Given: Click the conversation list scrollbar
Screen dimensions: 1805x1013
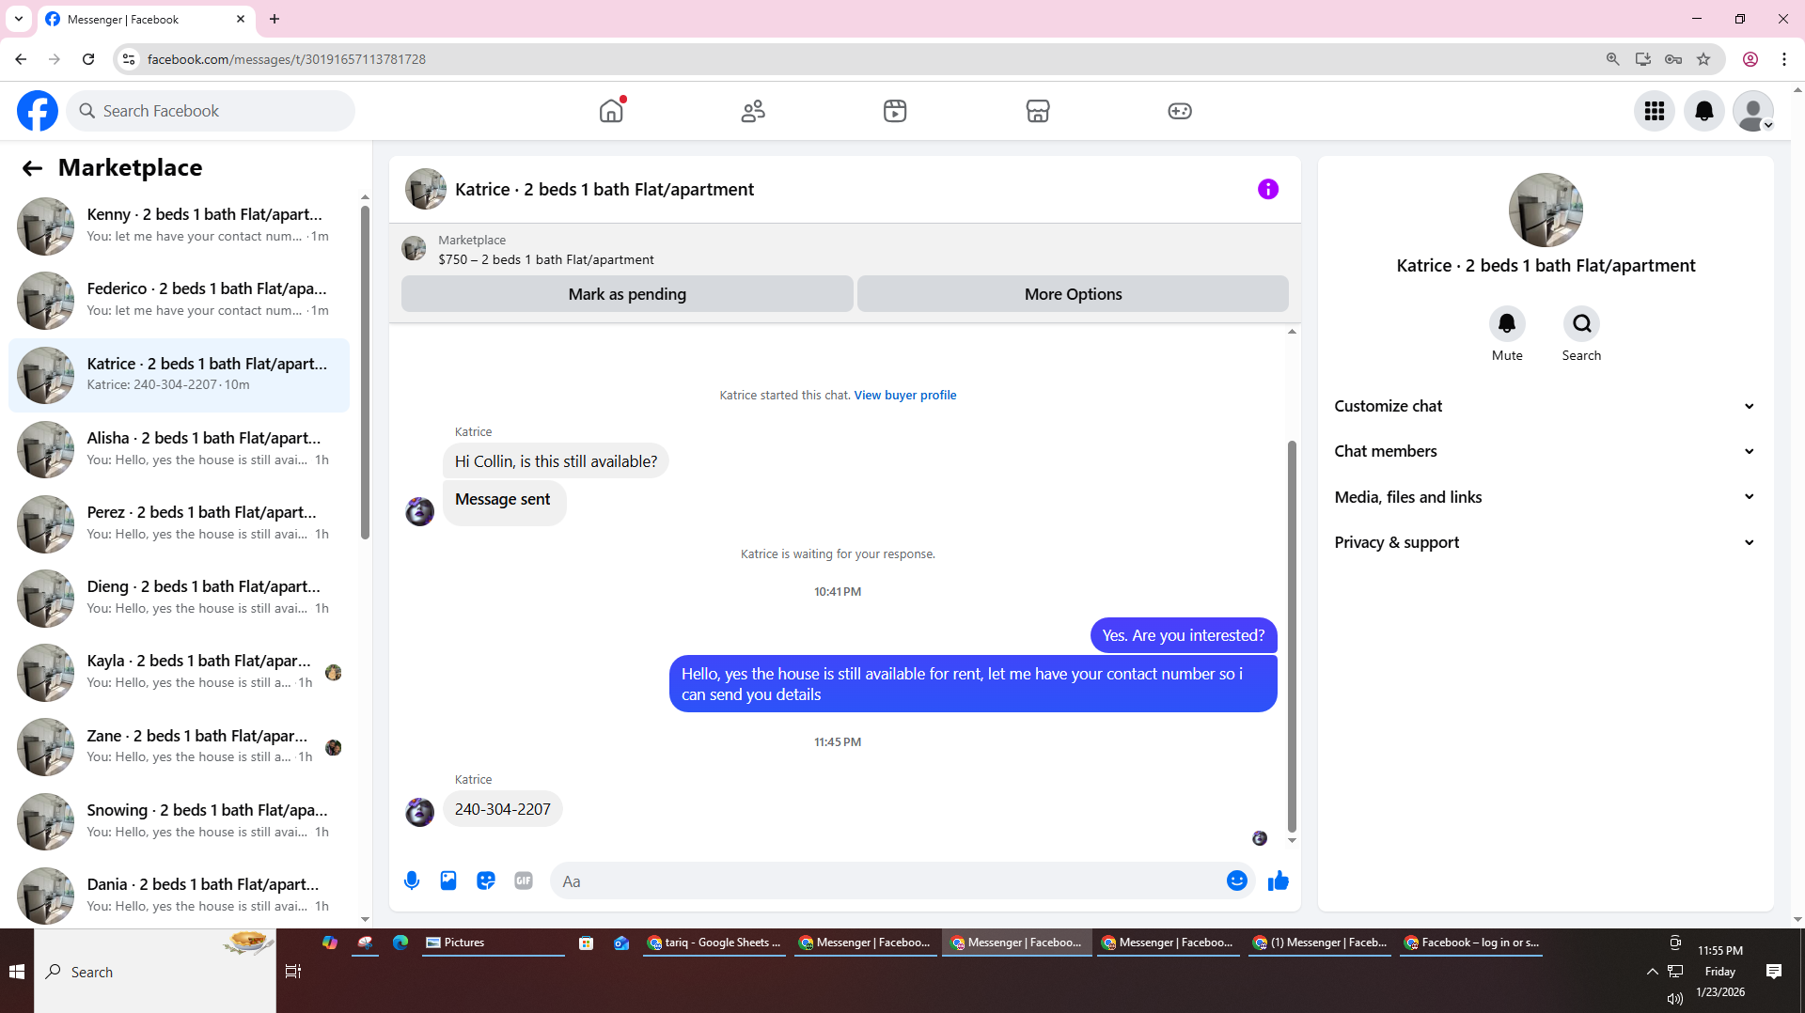Looking at the screenshot, I should [365, 374].
